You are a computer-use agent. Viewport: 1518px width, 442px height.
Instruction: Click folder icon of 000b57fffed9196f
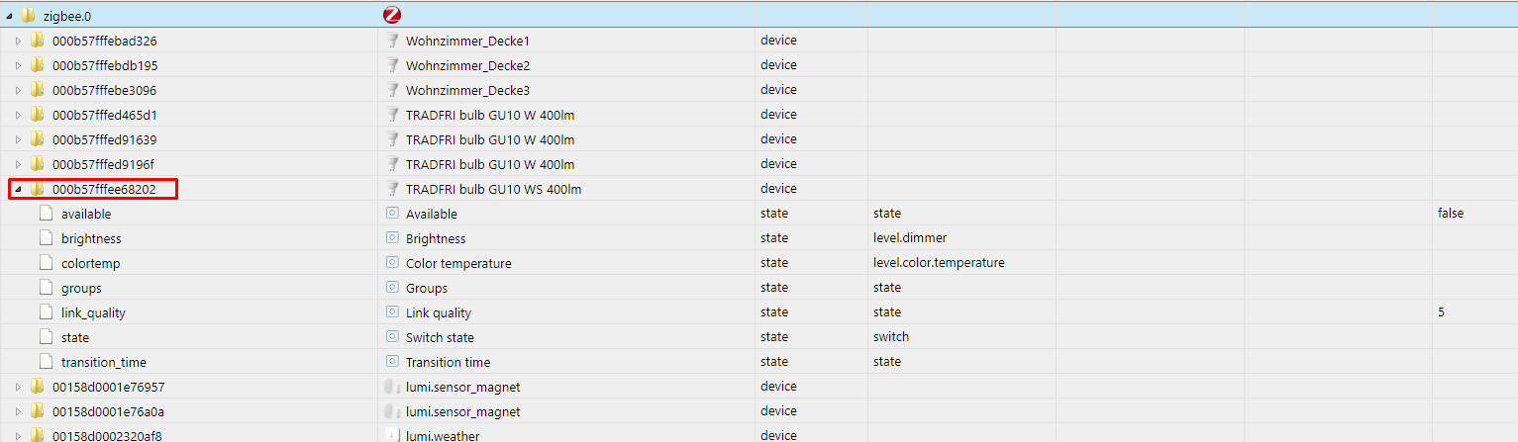click(x=37, y=164)
